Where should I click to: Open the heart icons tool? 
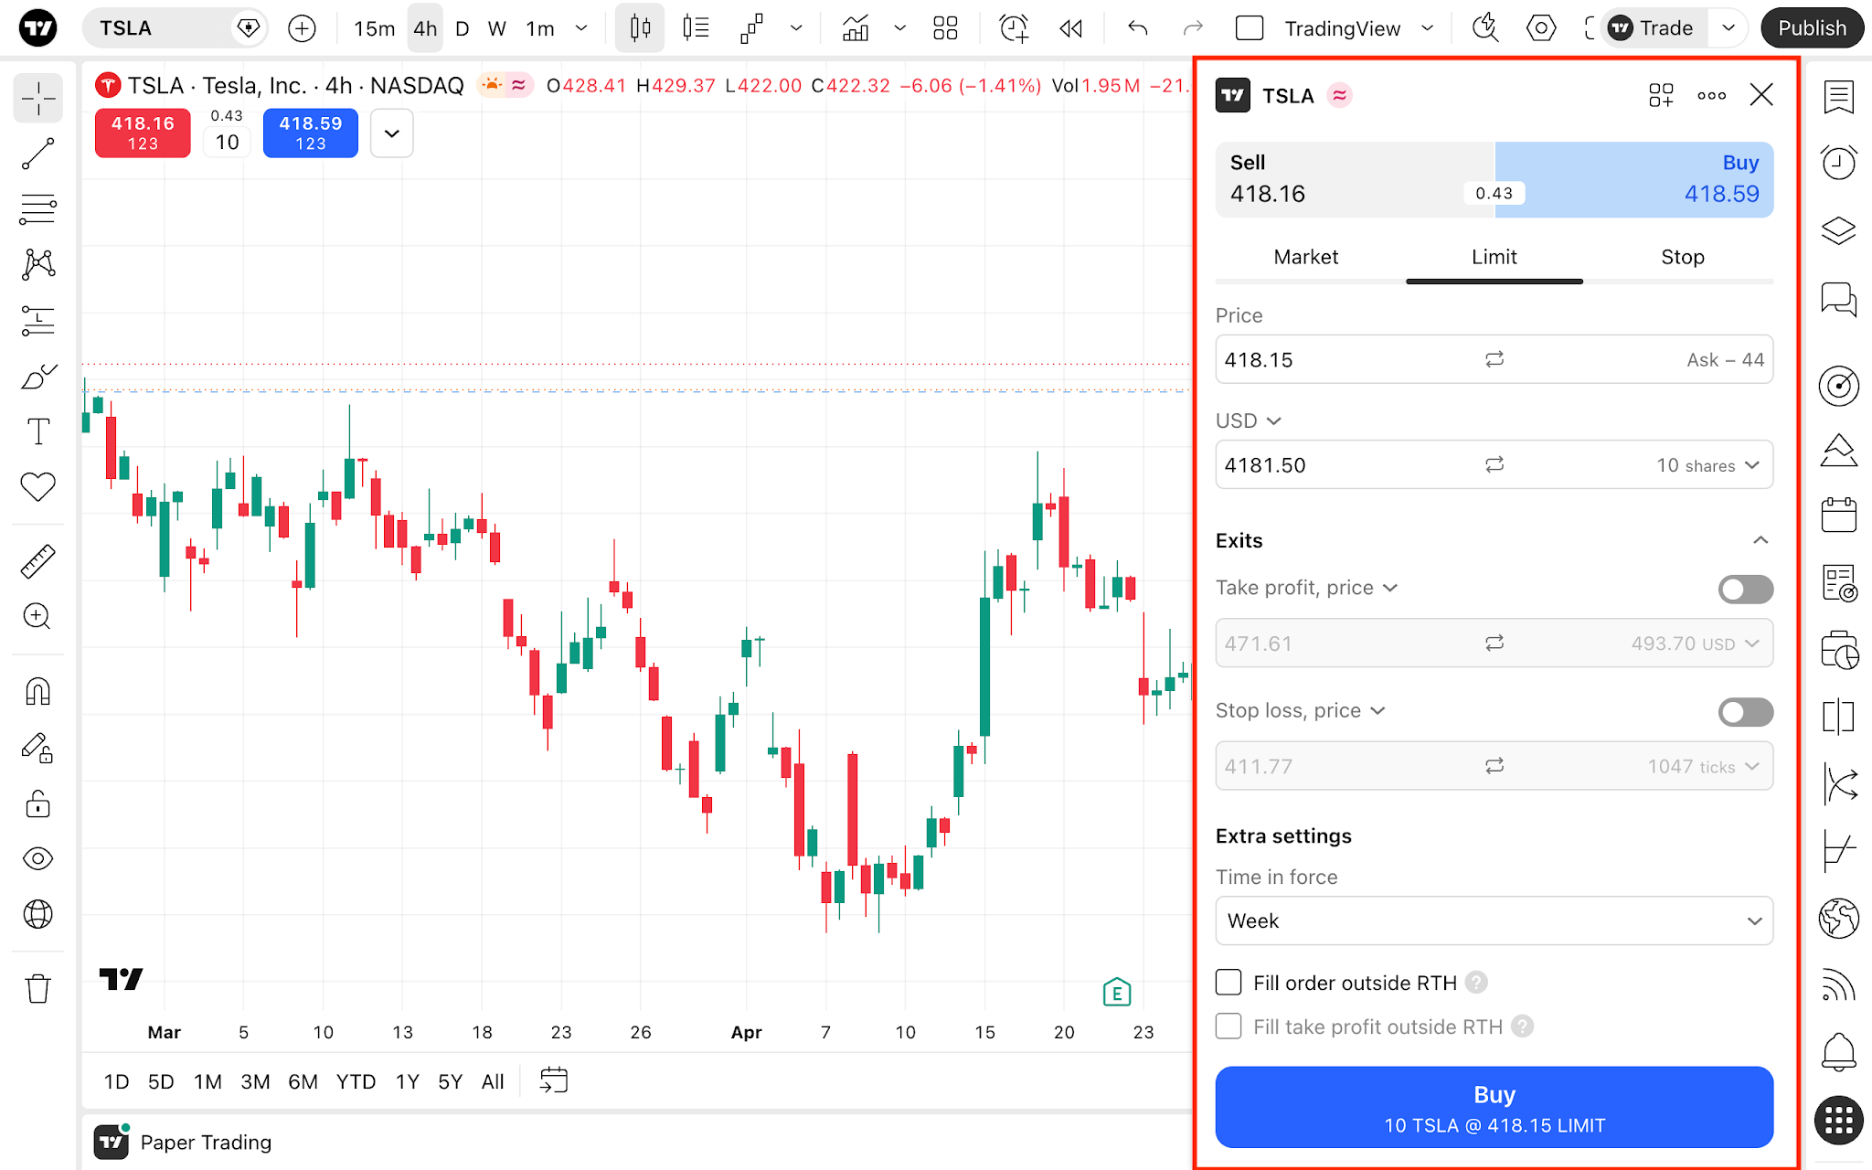point(38,487)
